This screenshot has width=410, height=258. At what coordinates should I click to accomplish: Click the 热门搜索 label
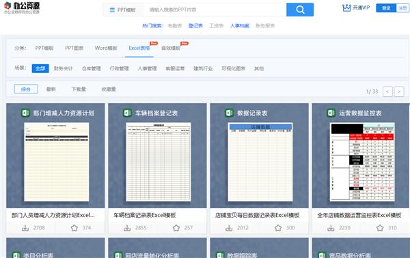[x=152, y=25]
